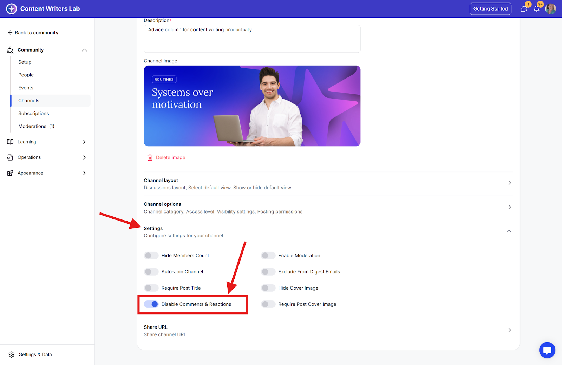Select Channels in the sidebar
Image resolution: width=562 pixels, height=365 pixels.
[50, 101]
